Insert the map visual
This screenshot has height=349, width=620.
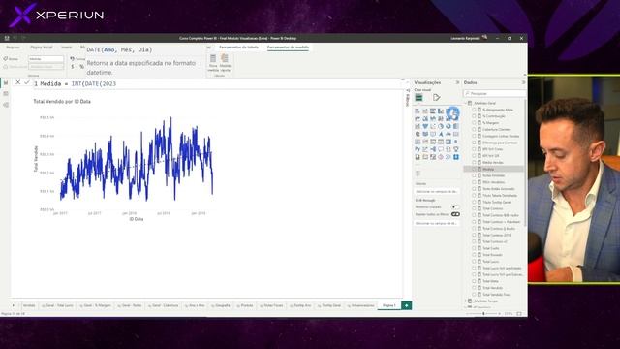(418, 134)
